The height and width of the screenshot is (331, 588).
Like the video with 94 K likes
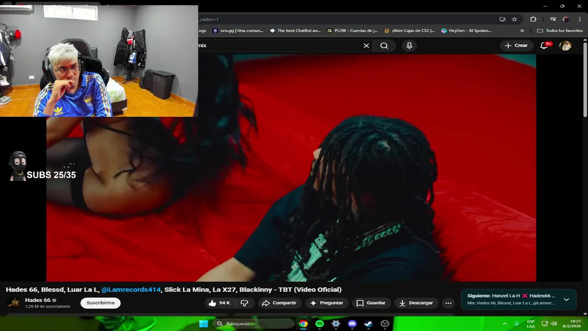click(x=219, y=303)
